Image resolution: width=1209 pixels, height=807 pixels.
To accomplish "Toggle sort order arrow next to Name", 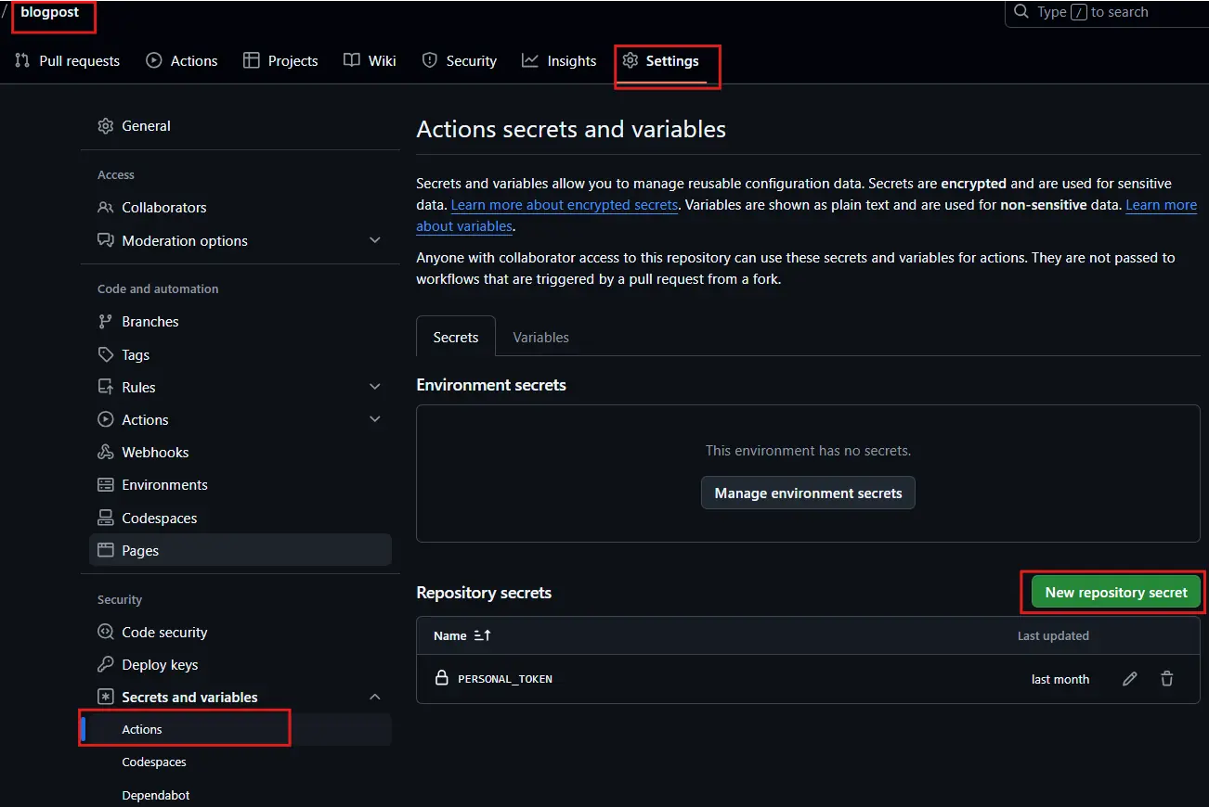I will 482,635.
